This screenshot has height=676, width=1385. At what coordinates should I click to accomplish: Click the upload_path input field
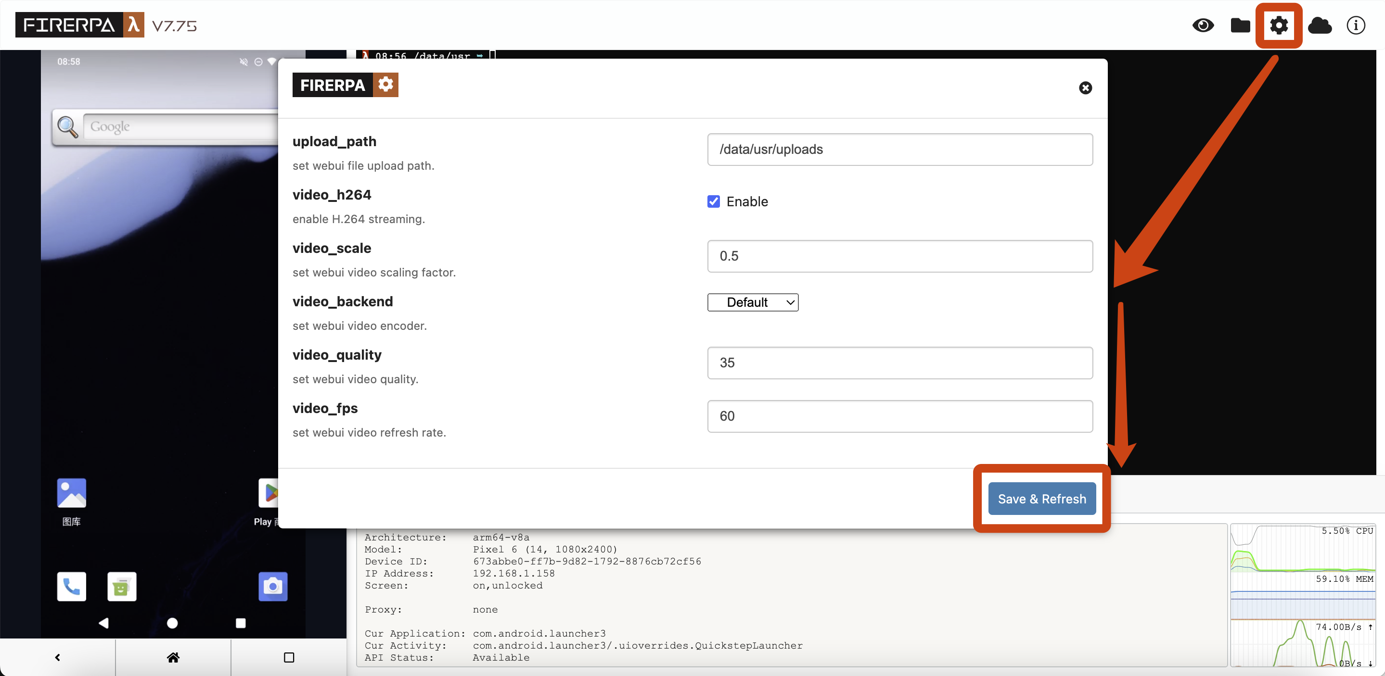coord(899,150)
